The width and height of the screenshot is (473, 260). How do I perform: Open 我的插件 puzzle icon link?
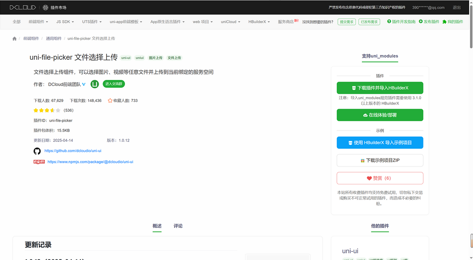453,21
